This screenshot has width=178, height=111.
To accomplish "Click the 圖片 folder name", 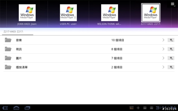I will pos(19,58).
